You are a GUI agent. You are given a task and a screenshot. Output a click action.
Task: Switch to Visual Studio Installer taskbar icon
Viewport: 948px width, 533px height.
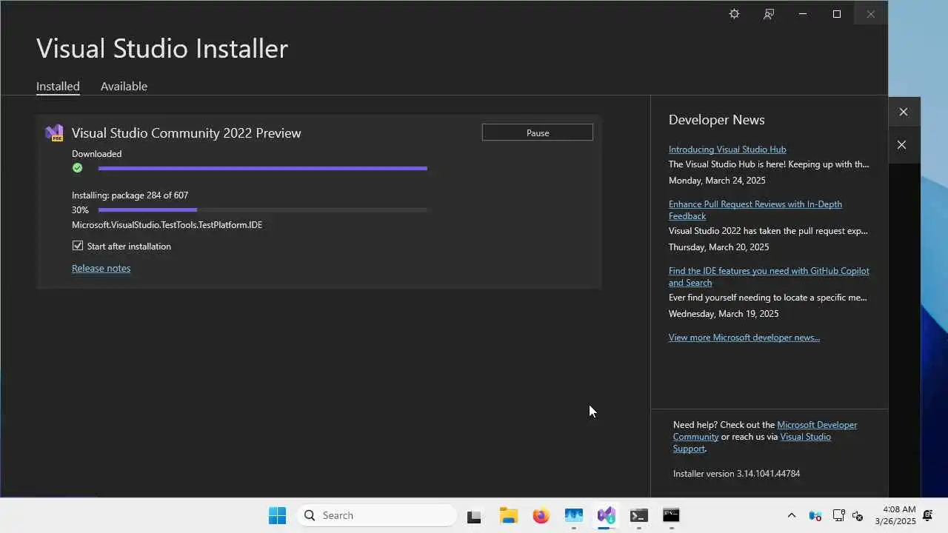tap(607, 516)
